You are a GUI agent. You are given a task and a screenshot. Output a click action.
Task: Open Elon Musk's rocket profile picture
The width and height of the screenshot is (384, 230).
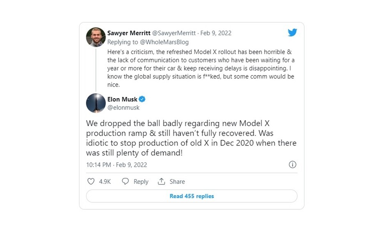(96, 103)
